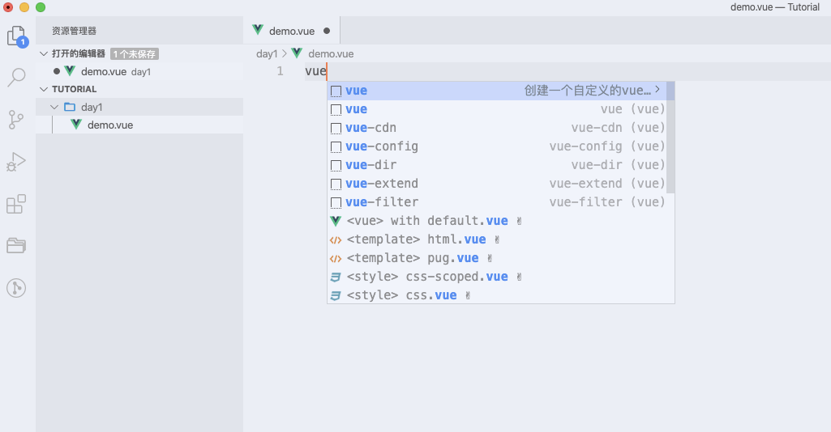Image resolution: width=831 pixels, height=432 pixels.
Task: Click the demo.vue breadcrumb segment
Action: tap(331, 53)
